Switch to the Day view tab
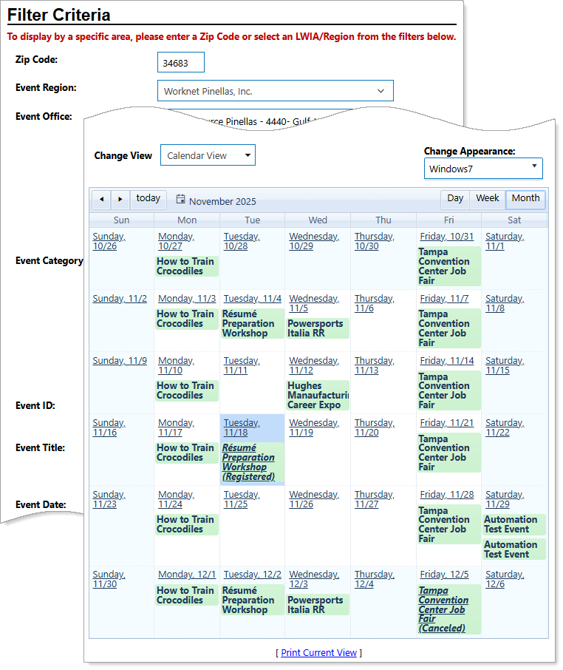 pos(455,199)
